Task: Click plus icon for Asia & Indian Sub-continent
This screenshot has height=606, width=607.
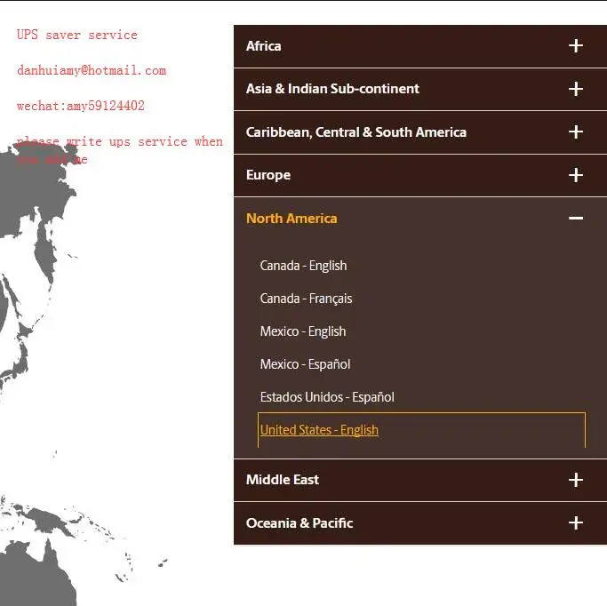Action: [x=576, y=89]
